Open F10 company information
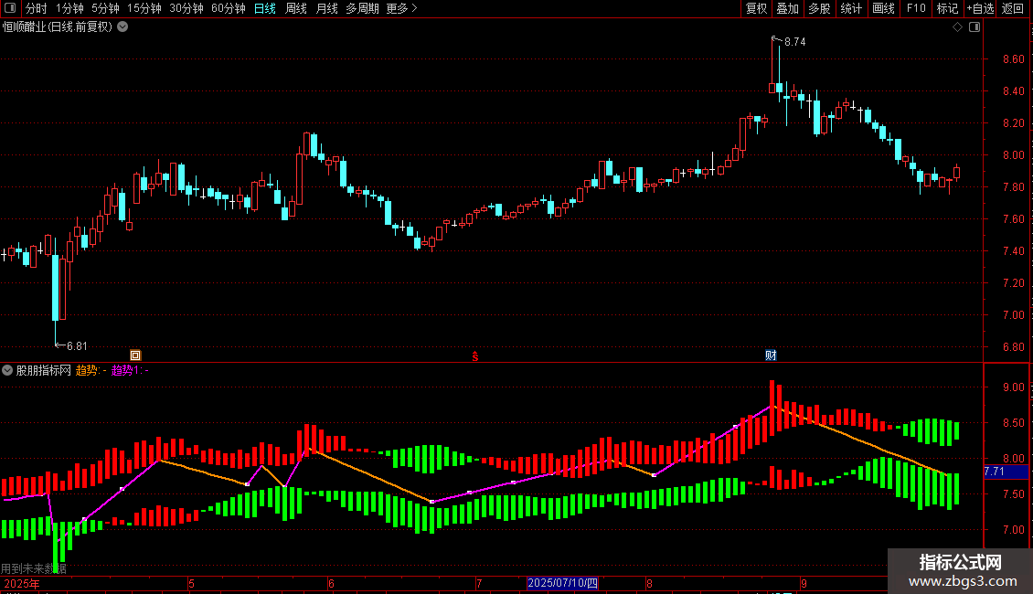 [916, 8]
